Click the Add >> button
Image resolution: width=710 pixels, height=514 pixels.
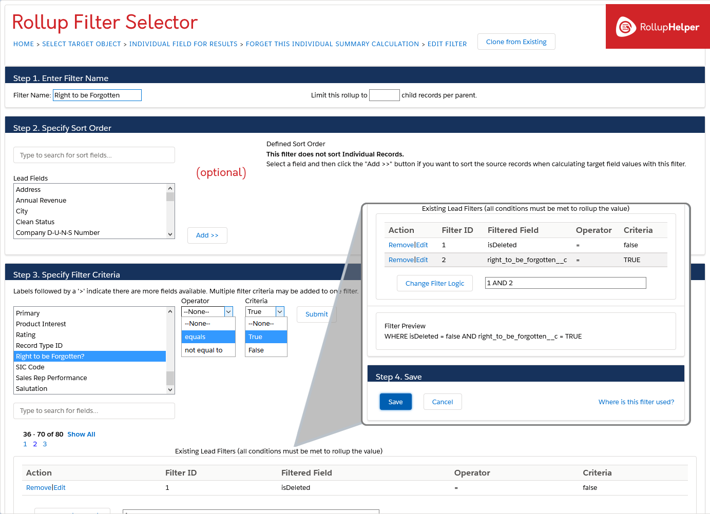click(x=207, y=235)
